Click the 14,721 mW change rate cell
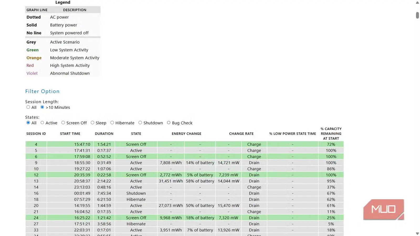Image resolution: width=420 pixels, height=236 pixels. click(229, 163)
